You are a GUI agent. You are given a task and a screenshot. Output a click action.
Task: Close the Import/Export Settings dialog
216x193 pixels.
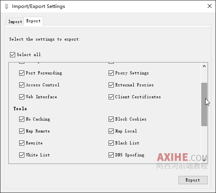pyautogui.click(x=210, y=6)
